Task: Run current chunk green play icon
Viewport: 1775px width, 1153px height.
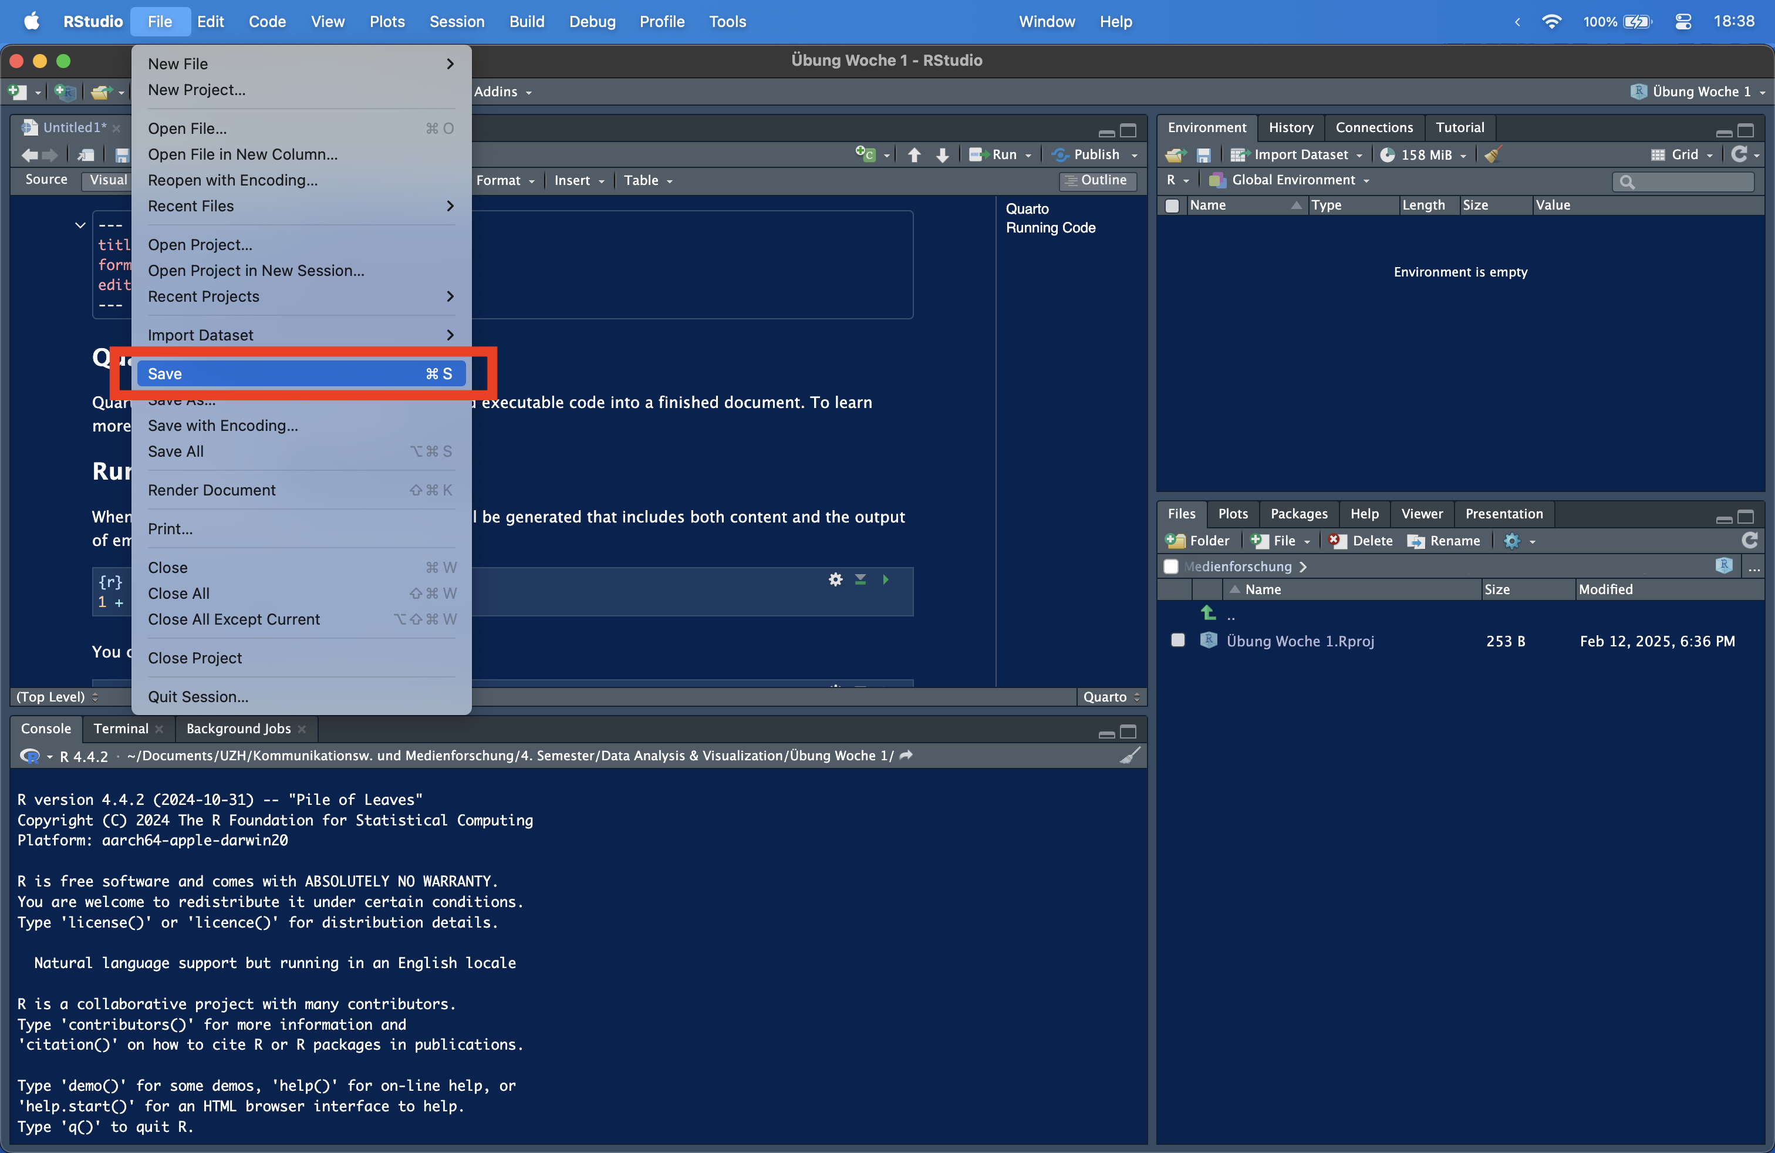Action: [x=885, y=579]
